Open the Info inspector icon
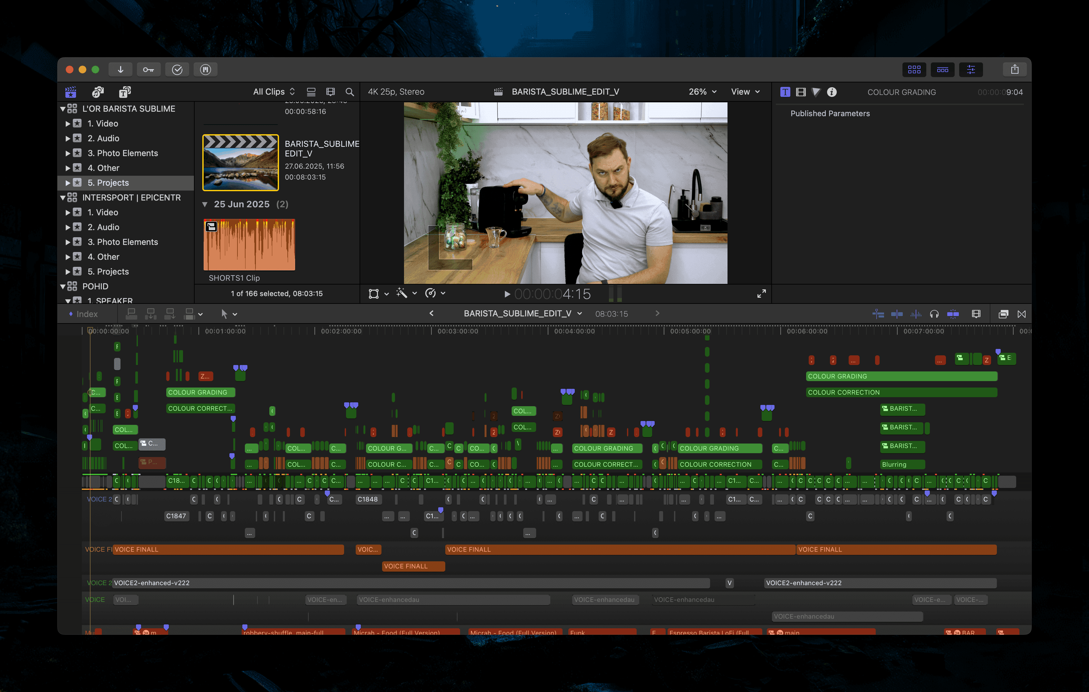This screenshot has height=692, width=1089. pyautogui.click(x=832, y=92)
